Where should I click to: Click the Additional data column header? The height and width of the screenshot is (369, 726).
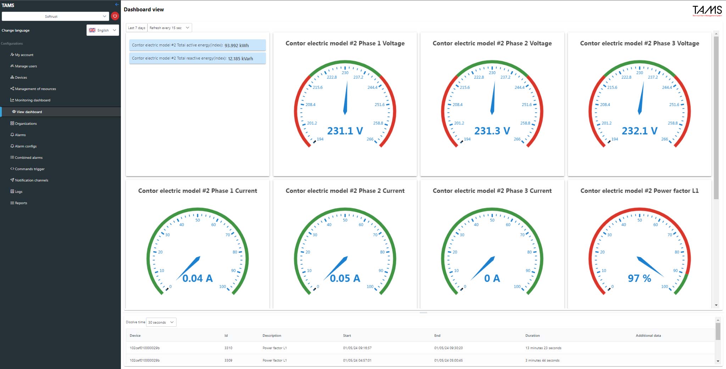click(x=648, y=335)
